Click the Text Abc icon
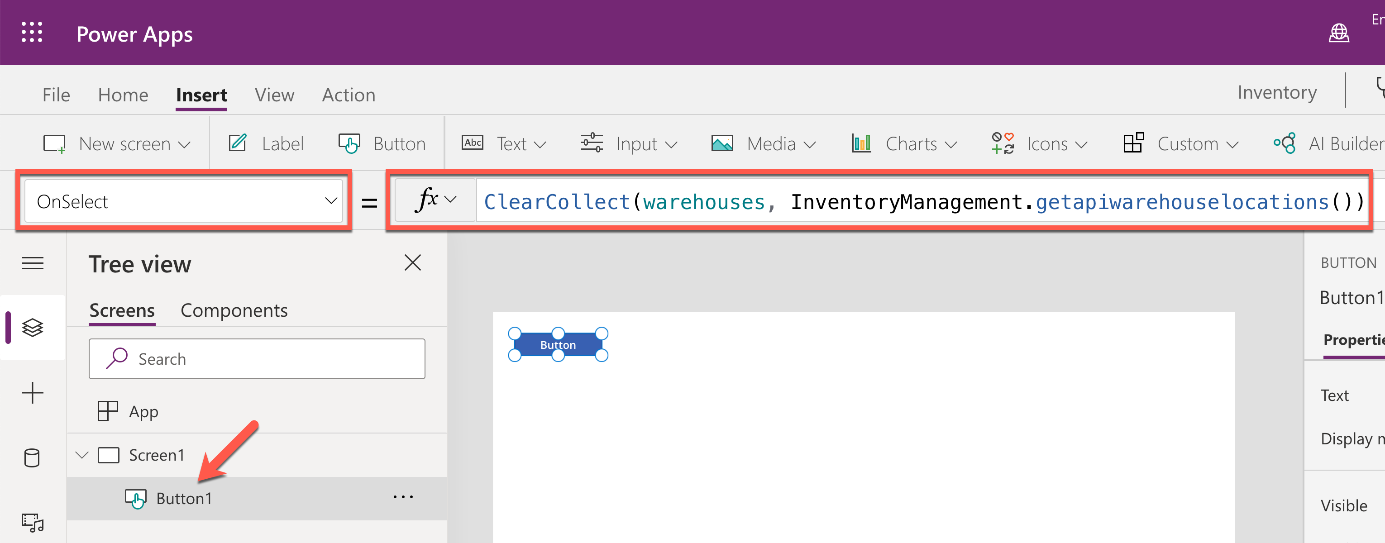Screen dimensions: 1385x543 (x=473, y=143)
